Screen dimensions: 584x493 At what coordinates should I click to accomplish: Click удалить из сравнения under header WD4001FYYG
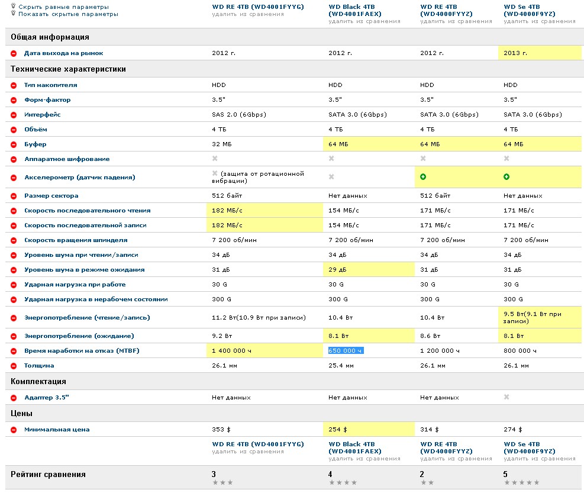(x=248, y=14)
